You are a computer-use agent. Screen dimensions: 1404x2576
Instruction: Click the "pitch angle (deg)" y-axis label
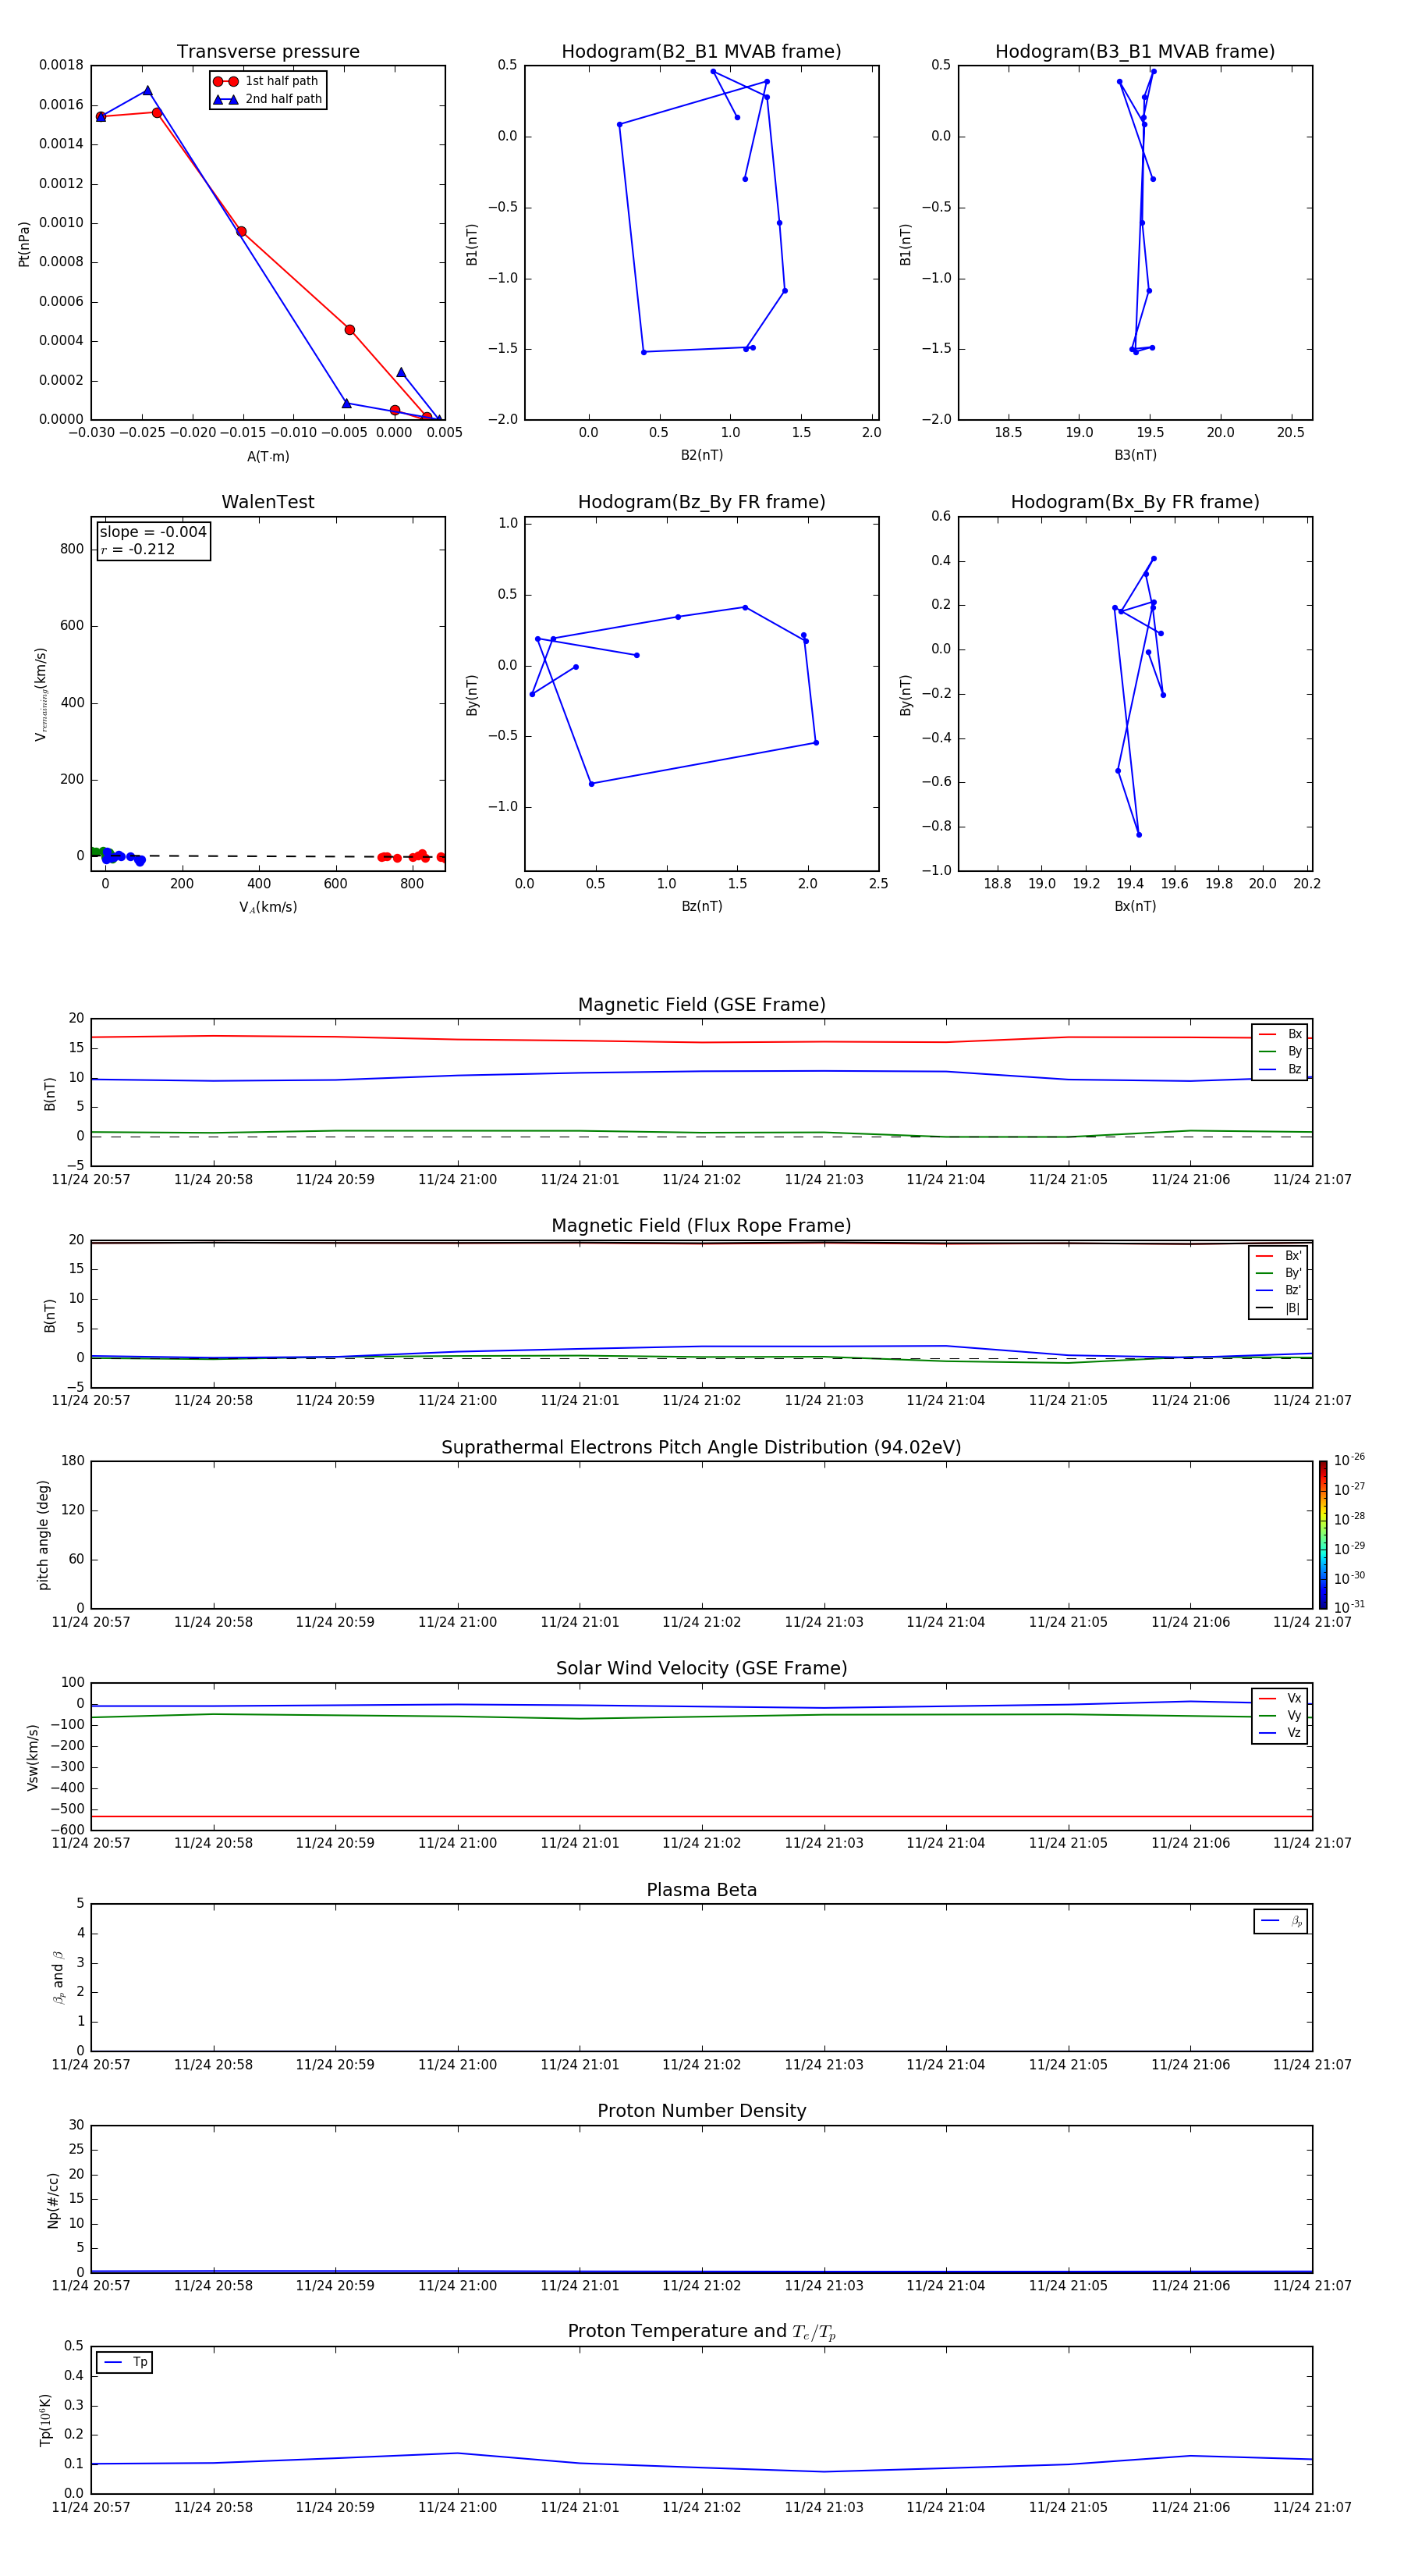pyautogui.click(x=43, y=1535)
